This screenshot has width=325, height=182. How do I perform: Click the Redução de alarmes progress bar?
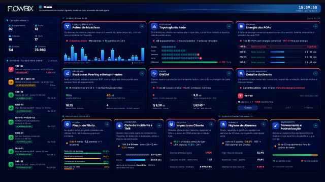tap(87, 153)
